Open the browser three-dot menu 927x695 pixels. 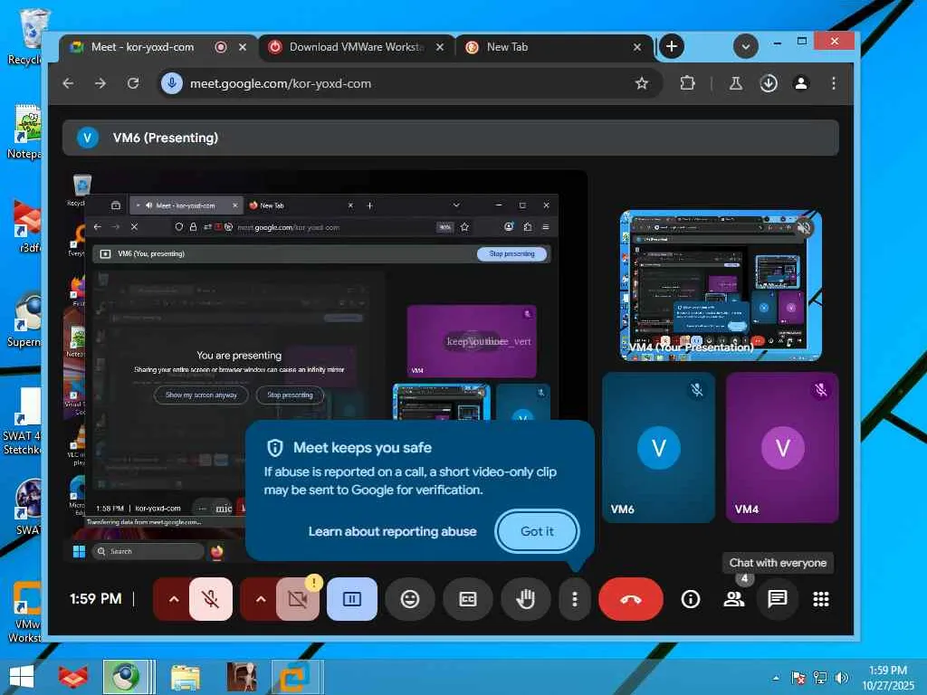[x=834, y=83]
